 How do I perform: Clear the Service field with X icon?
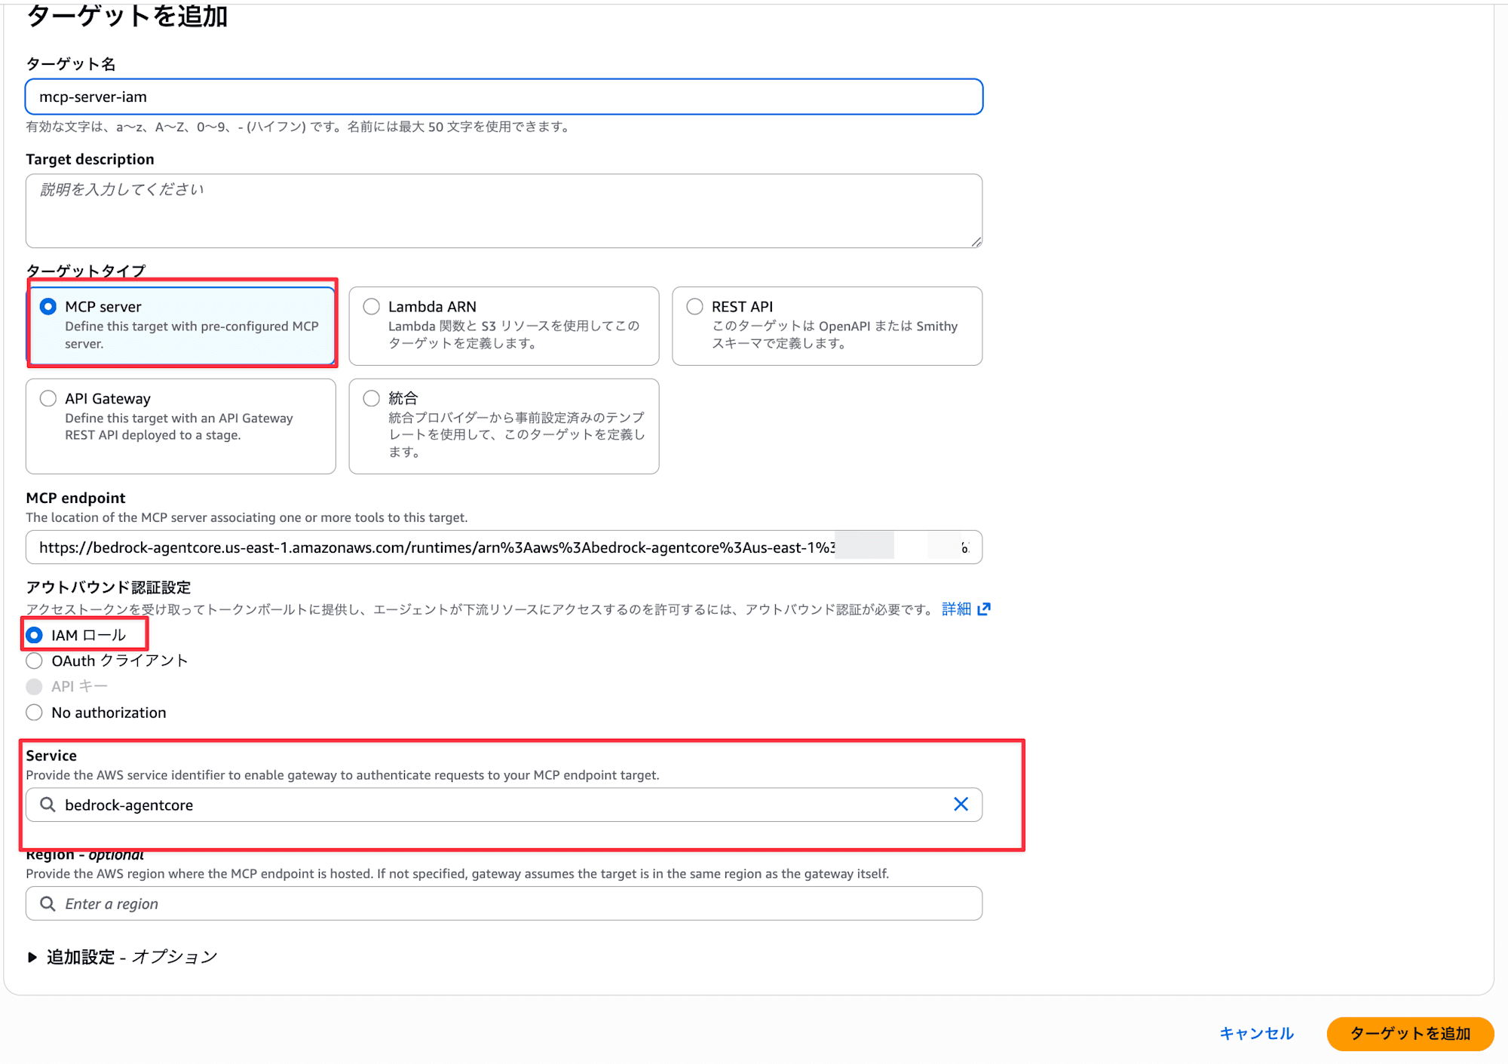960,805
